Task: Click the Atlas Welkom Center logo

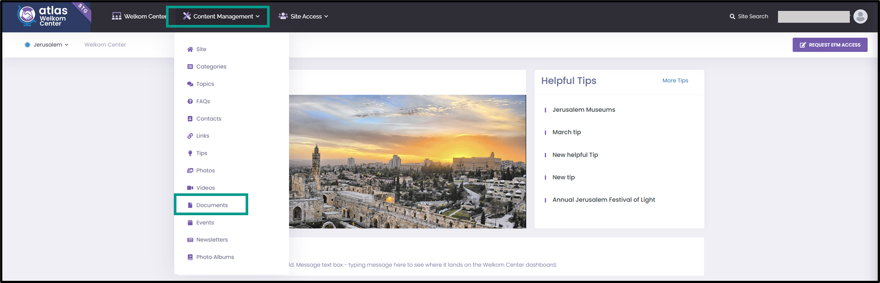Action: pos(43,16)
